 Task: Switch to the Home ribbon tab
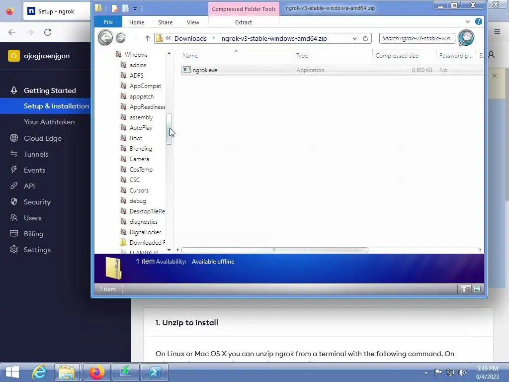136,22
